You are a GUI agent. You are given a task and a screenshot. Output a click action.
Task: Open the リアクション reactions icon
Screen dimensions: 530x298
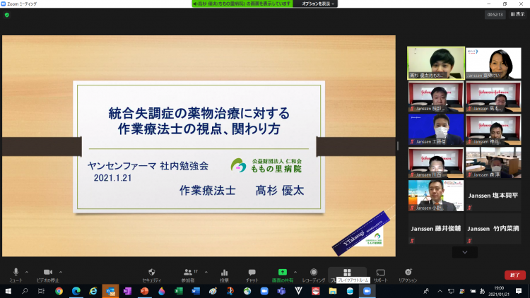coord(408,272)
